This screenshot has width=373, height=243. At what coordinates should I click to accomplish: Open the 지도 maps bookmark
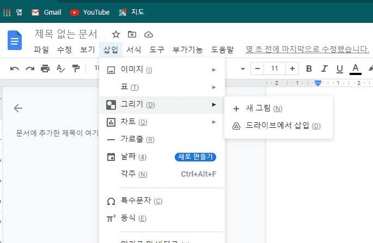(131, 12)
